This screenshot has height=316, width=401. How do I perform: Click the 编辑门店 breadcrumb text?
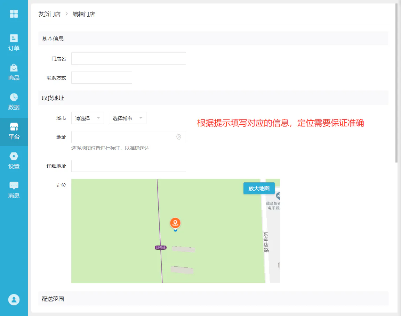[83, 14]
